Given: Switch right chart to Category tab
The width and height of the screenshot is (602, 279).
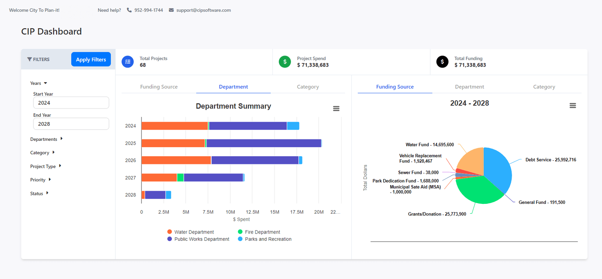Looking at the screenshot, I should (x=544, y=87).
